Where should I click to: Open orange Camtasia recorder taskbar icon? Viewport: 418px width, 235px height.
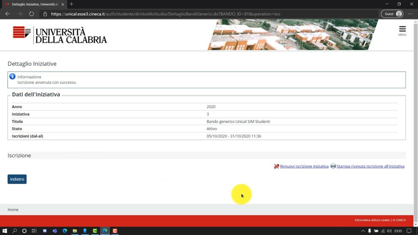[115, 231]
